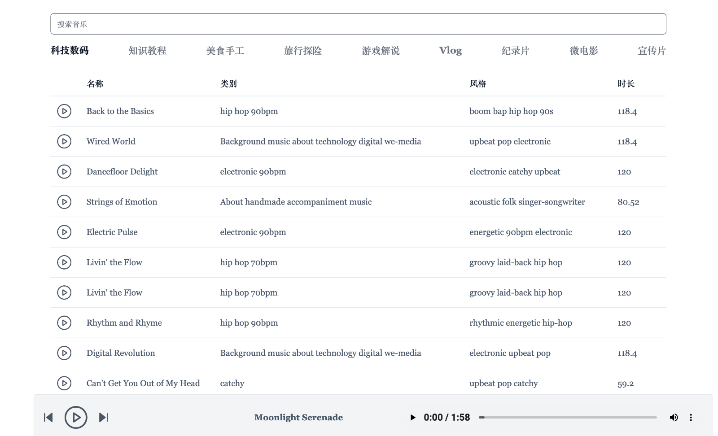The image size is (718, 436).
Task: Mute the audio volume speaker icon
Action: (674, 418)
